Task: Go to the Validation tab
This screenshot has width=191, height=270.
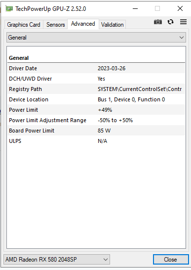Action: pyautogui.click(x=112, y=25)
